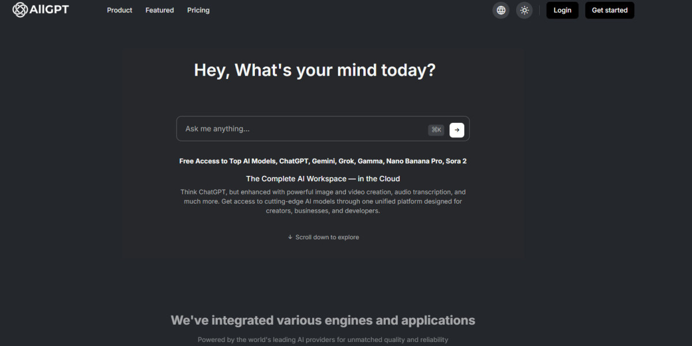This screenshot has height=346, width=692.
Task: Switch theme using the sun icon
Action: tap(524, 10)
